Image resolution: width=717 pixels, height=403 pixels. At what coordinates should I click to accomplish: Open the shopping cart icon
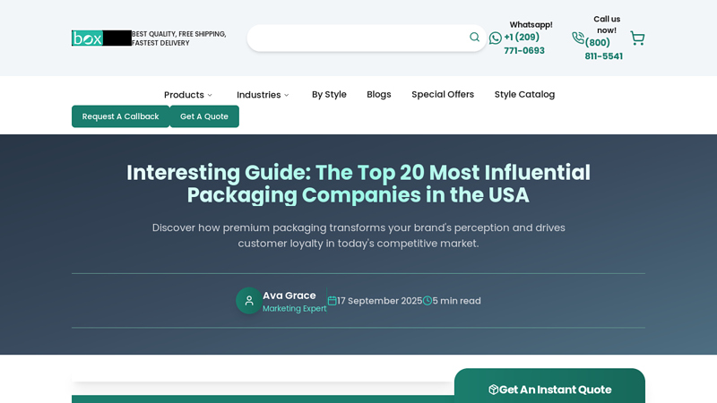[x=637, y=38]
